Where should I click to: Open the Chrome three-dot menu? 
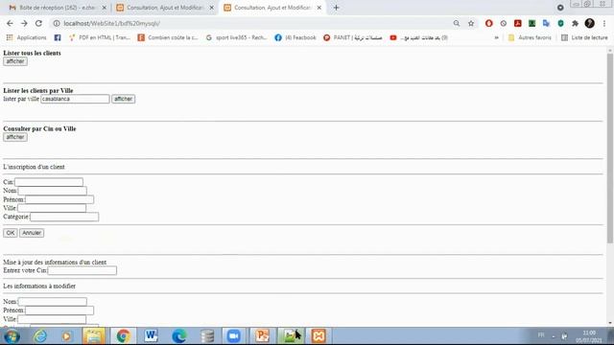pos(604,23)
